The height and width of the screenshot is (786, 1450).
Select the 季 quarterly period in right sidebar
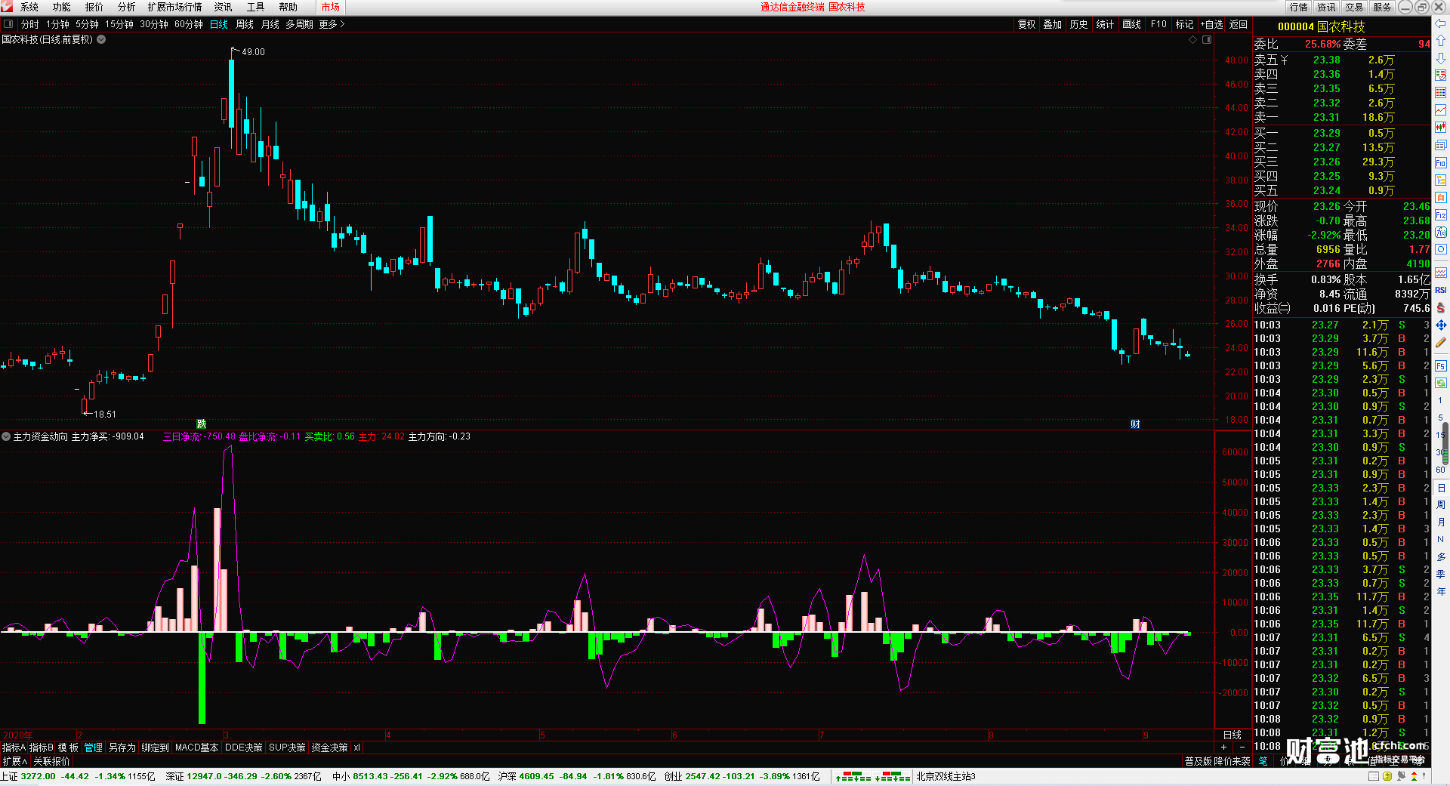(1440, 574)
